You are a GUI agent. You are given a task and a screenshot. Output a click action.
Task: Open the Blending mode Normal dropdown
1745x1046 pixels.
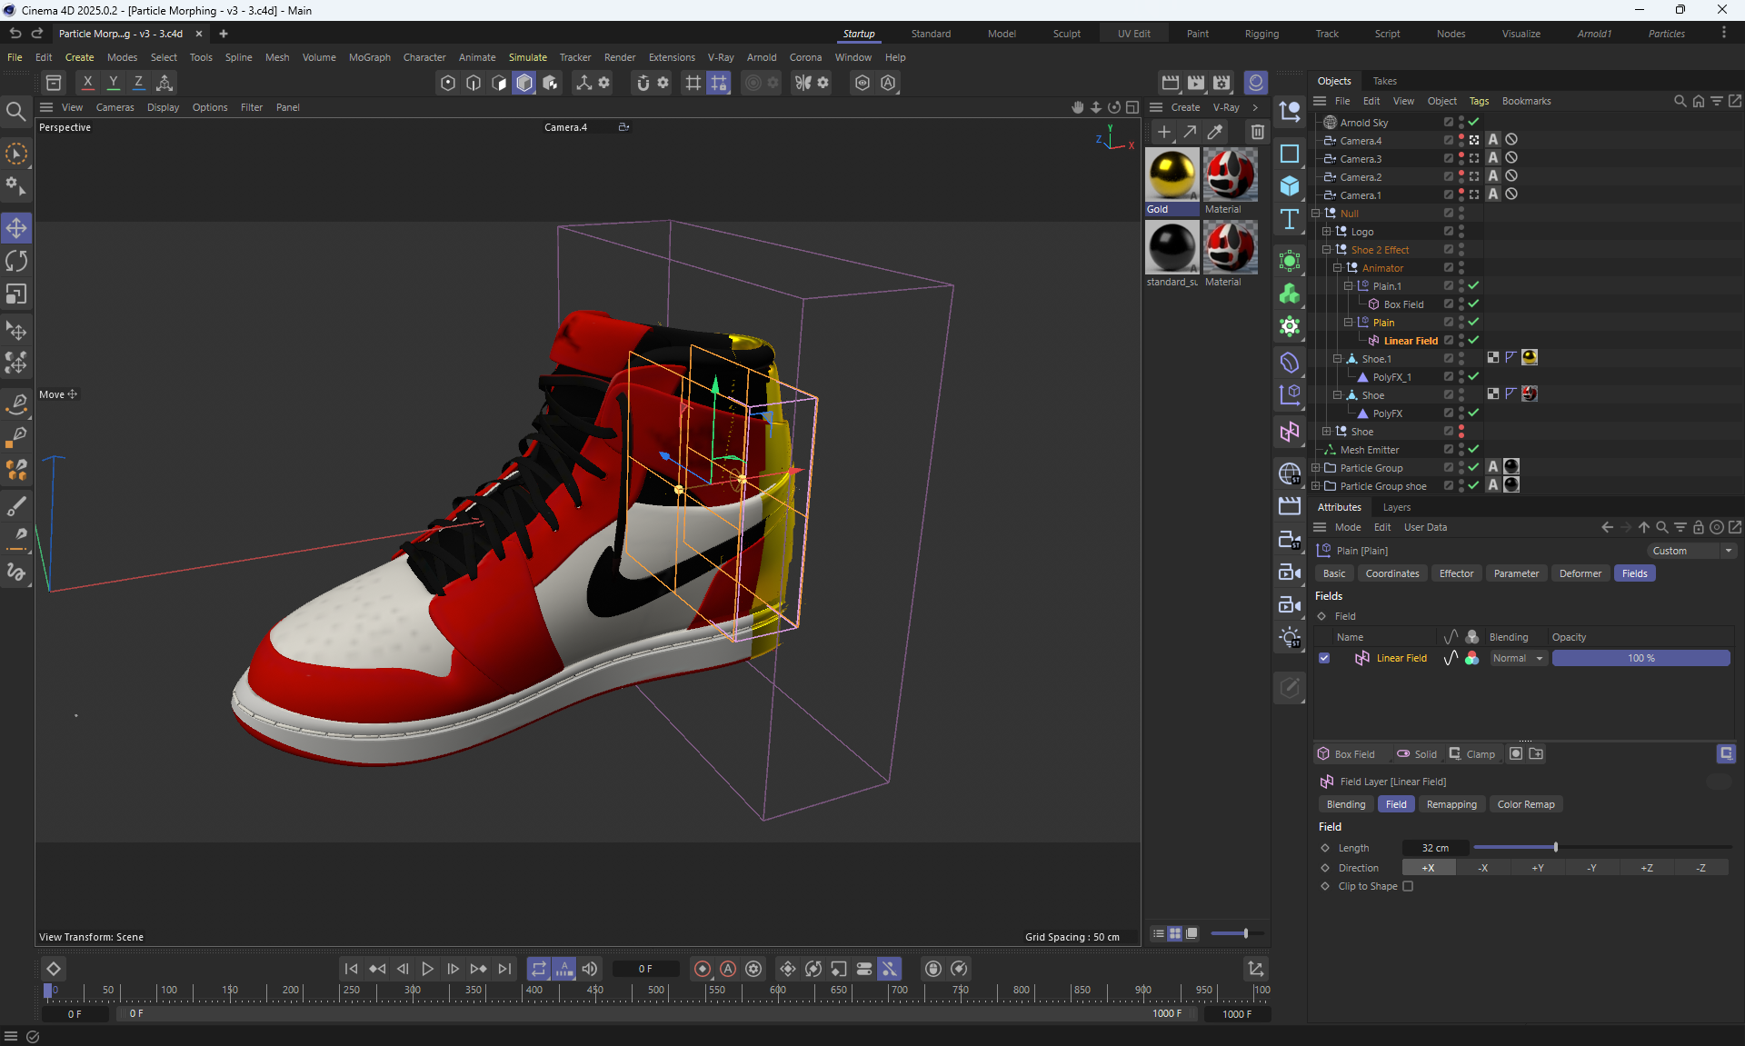click(1518, 658)
